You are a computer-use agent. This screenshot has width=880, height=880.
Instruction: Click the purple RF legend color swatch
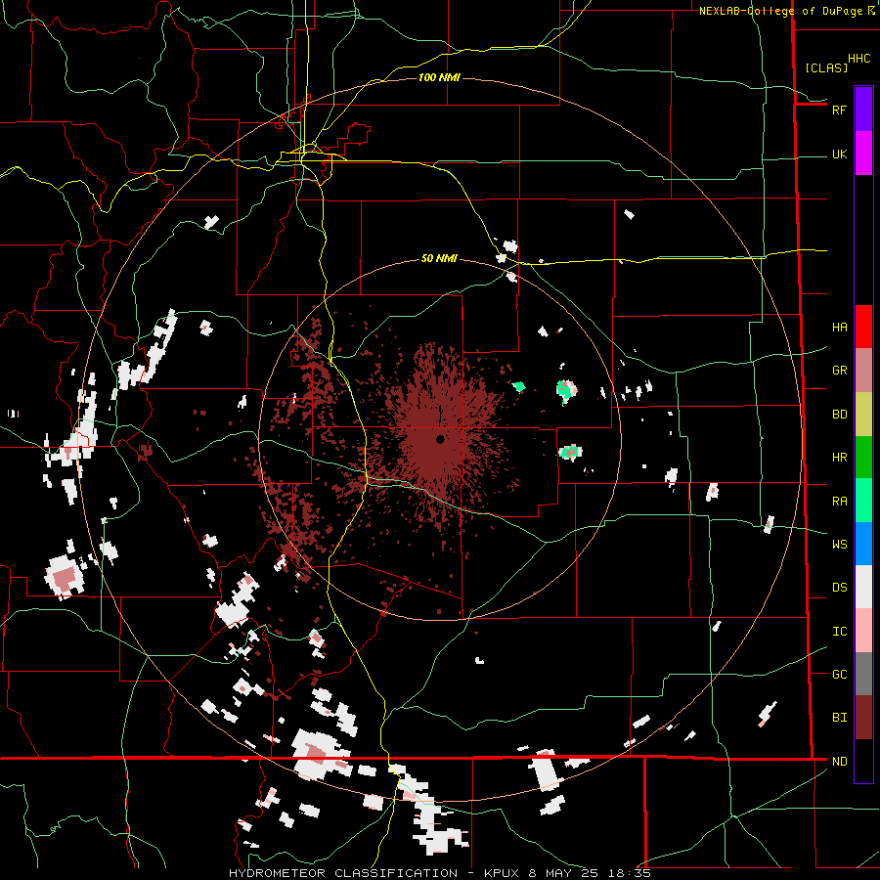point(863,109)
